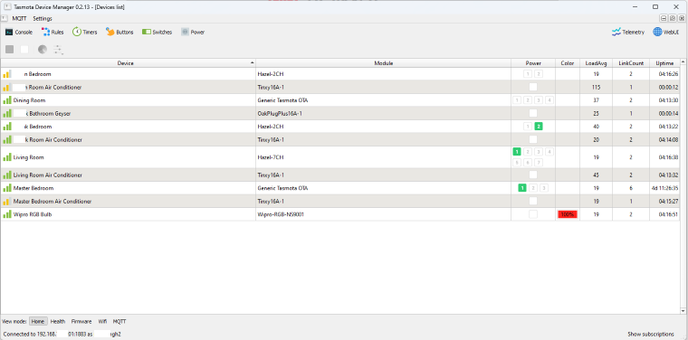Click the OakPlugPlus16A-1 module cell
688x340 pixels.
click(x=384, y=113)
